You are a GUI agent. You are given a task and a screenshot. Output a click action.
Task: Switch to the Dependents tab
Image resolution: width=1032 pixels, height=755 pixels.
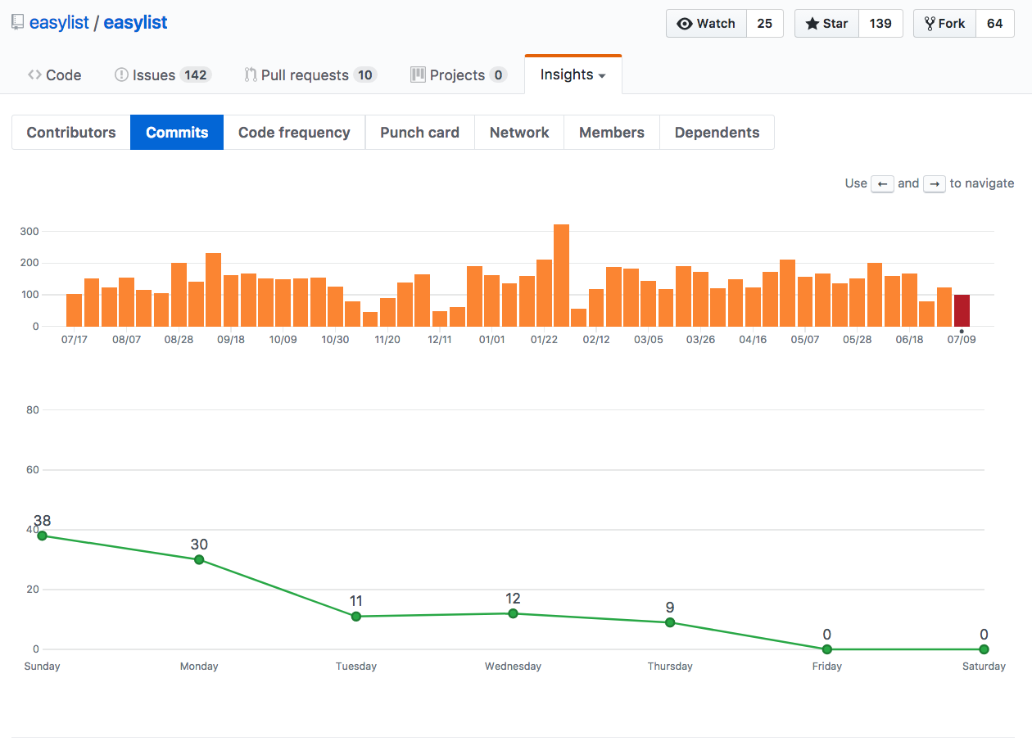[717, 133]
